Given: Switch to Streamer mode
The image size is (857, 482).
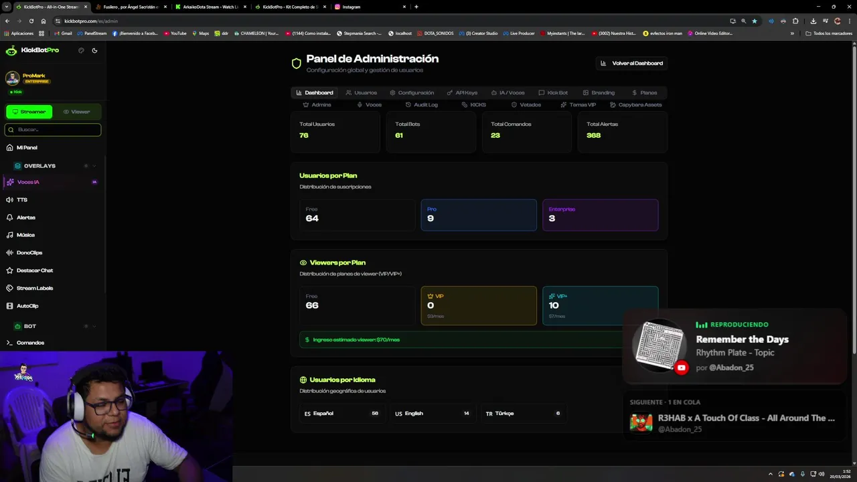Looking at the screenshot, I should [29, 112].
